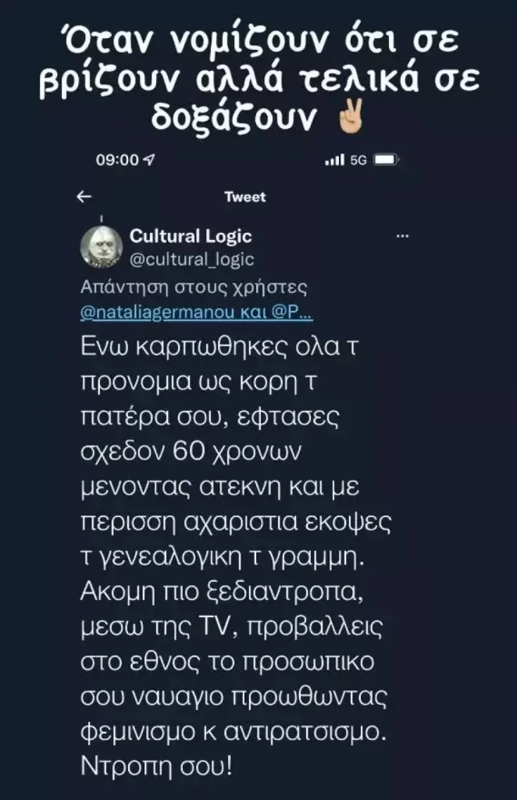Image resolution: width=517 pixels, height=800 pixels.
Task: Tap the word TV in the tweet
Action: tap(214, 627)
